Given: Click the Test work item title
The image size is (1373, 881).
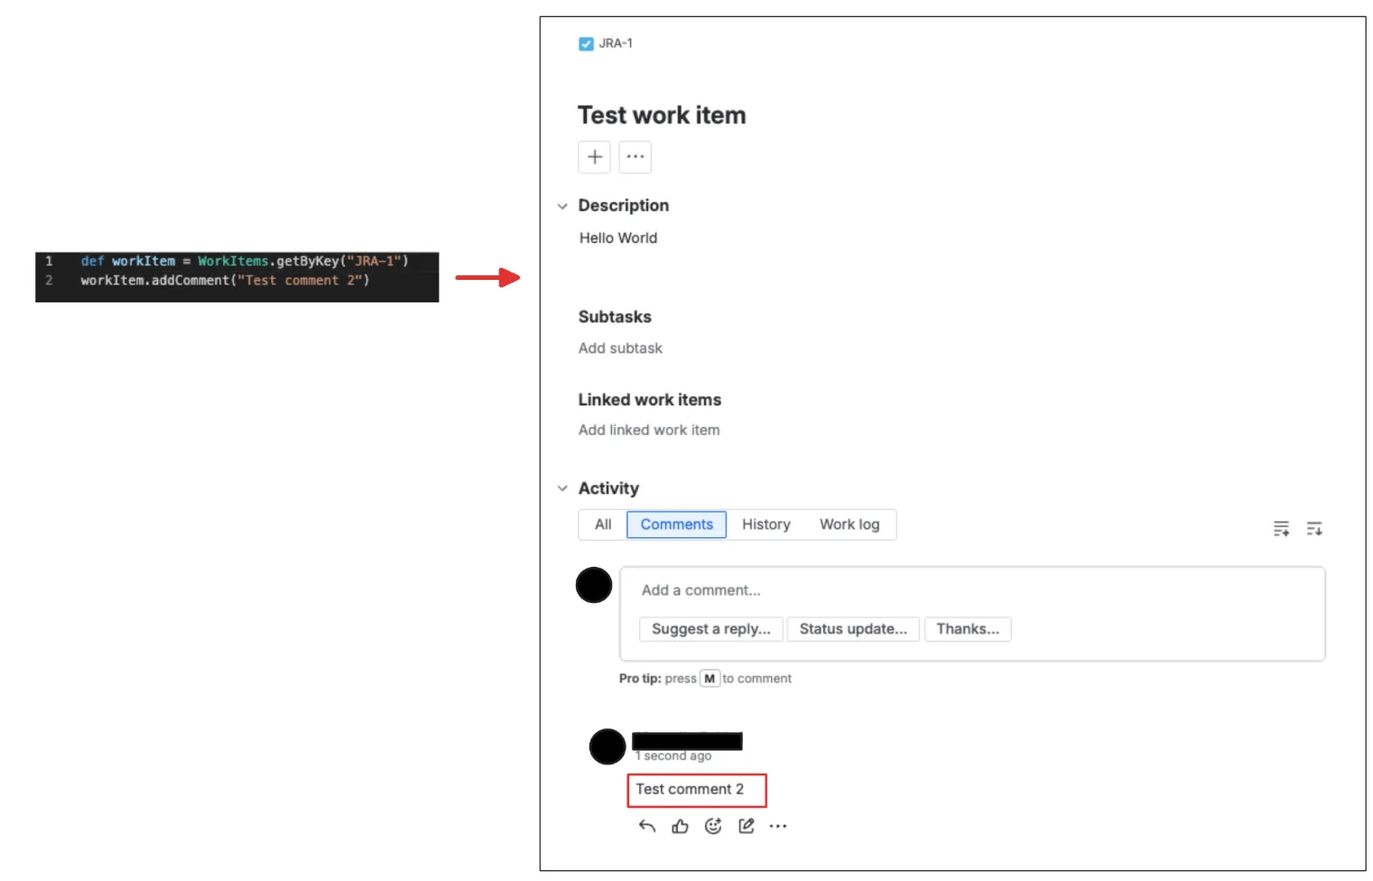Looking at the screenshot, I should (x=662, y=116).
